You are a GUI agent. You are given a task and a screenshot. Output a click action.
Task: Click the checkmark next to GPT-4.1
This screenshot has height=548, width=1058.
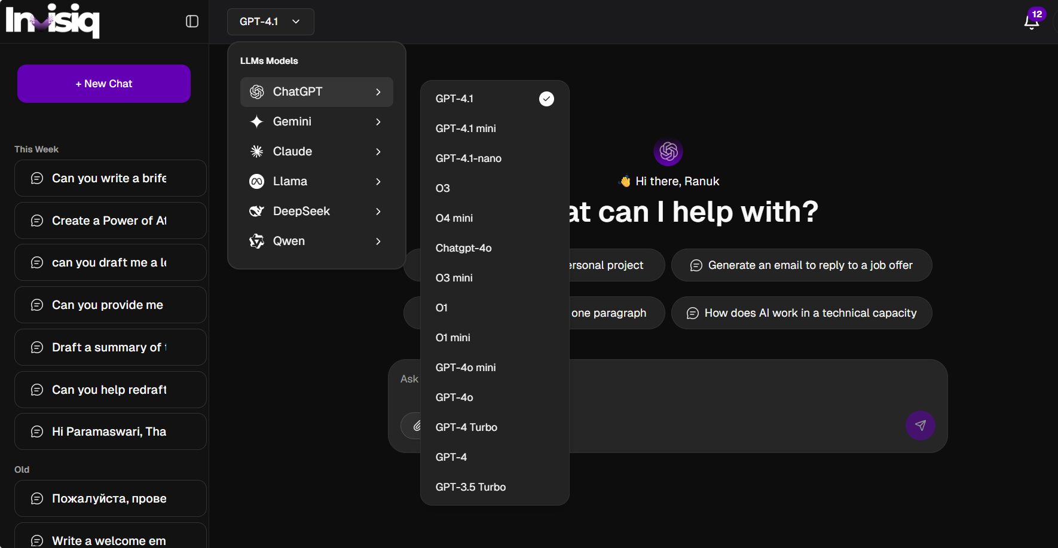(x=546, y=99)
